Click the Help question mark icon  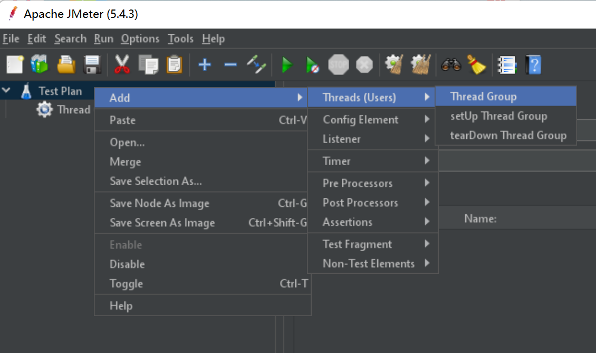point(533,65)
